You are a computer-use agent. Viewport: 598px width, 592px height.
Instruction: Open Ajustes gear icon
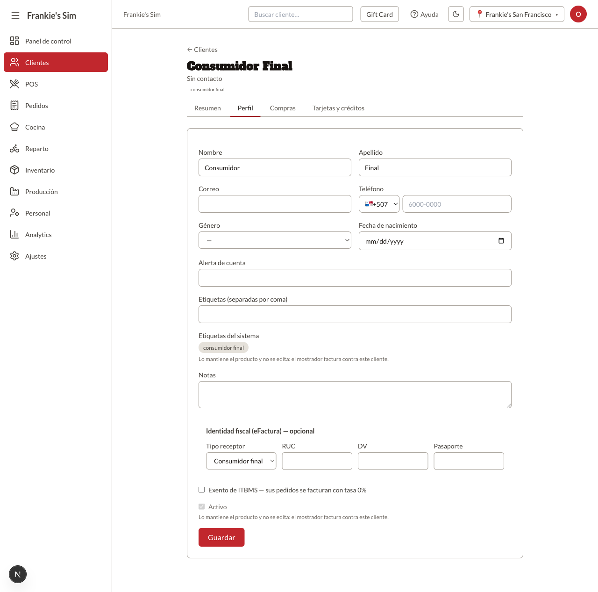click(x=14, y=256)
